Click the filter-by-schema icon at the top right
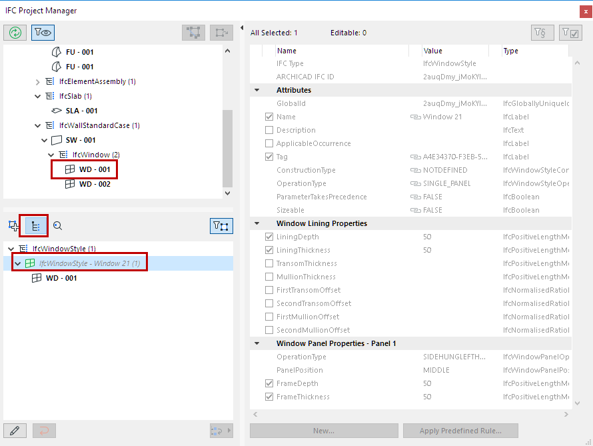Image resolution: width=593 pixels, height=446 pixels. [x=542, y=33]
